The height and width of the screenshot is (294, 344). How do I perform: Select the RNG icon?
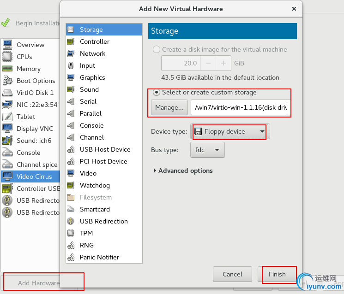(71, 245)
